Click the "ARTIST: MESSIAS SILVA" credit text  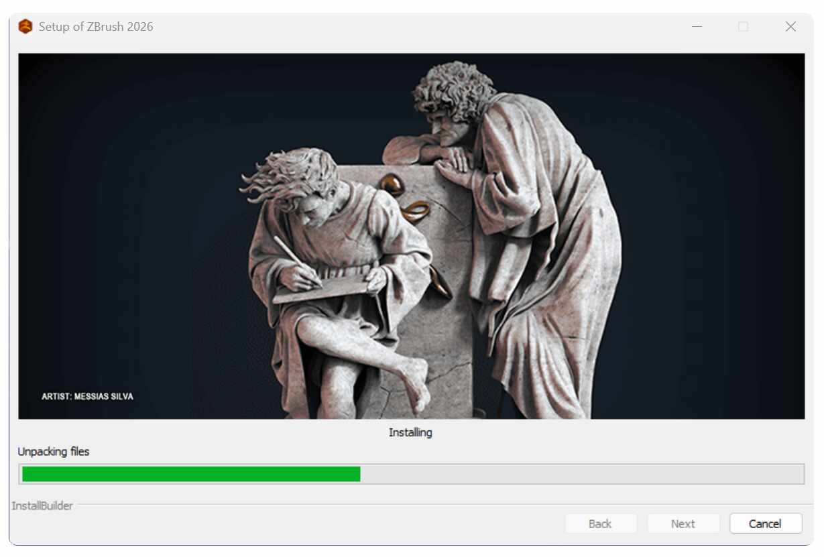click(87, 396)
